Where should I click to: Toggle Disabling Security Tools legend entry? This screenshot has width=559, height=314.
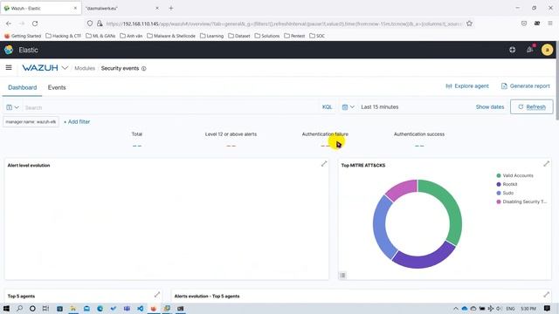[x=521, y=201]
